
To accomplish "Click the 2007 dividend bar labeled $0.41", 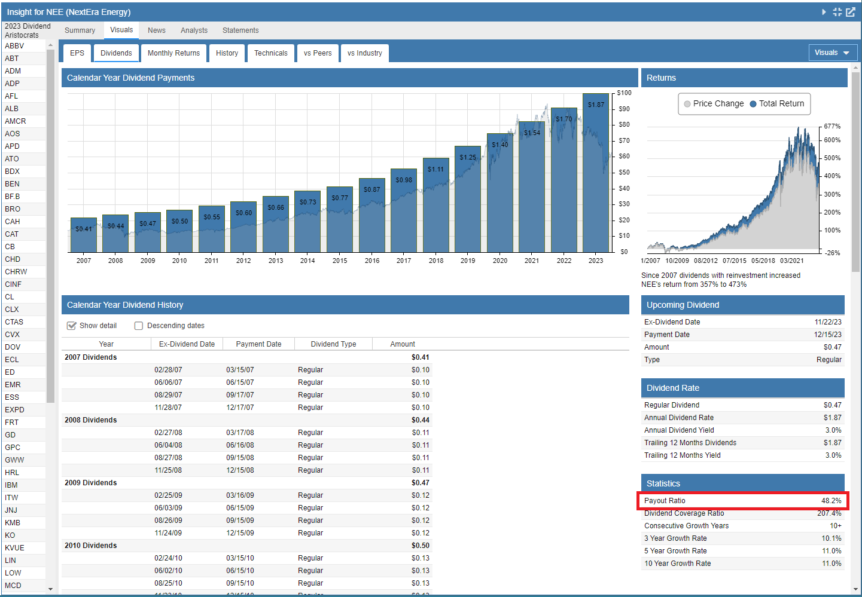I will [84, 235].
